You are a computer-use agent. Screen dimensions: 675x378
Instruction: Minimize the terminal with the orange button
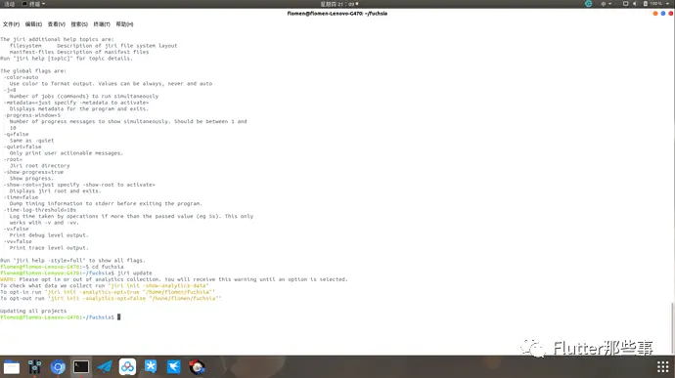coord(655,14)
